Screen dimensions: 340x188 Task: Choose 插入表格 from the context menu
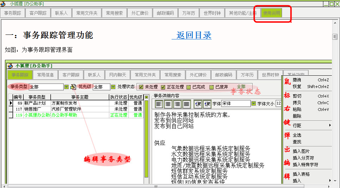pyautogui.click(x=301, y=174)
